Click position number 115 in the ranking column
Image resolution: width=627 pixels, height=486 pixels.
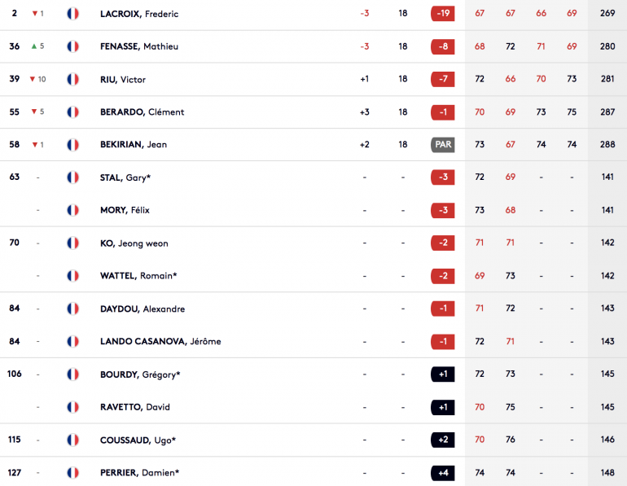tap(15, 440)
